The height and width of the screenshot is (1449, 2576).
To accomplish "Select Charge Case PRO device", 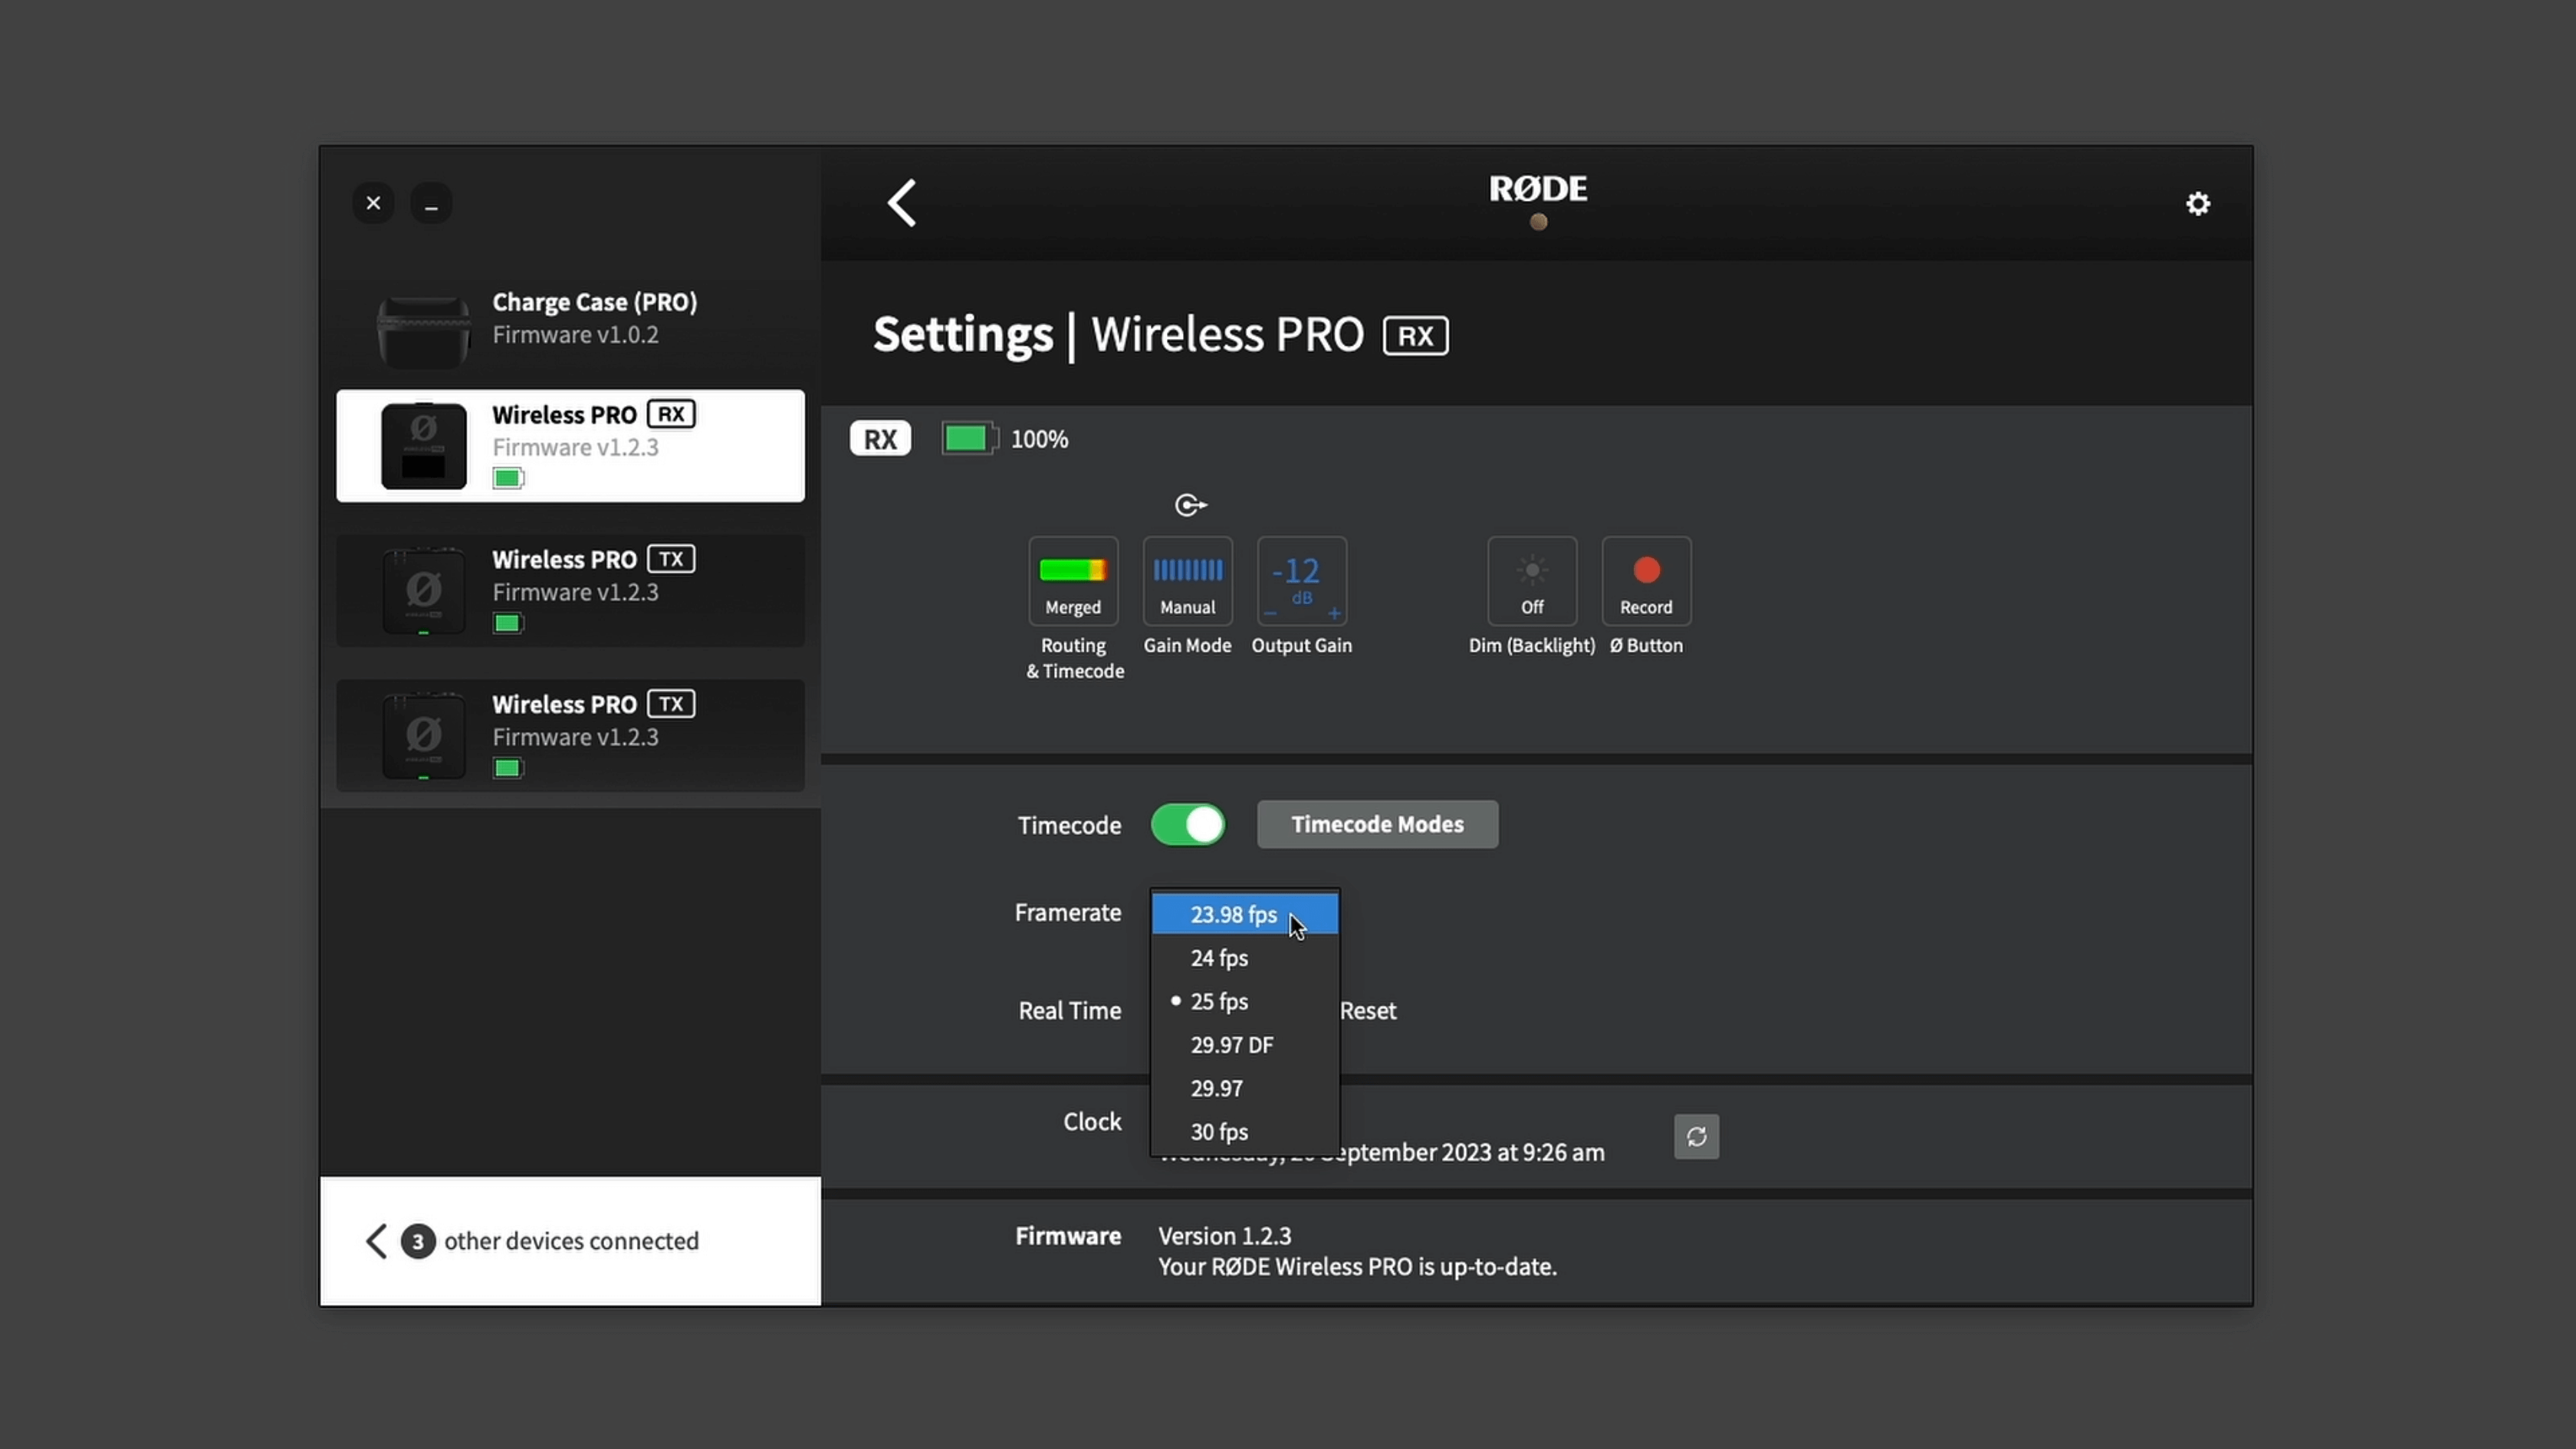I will (570, 317).
